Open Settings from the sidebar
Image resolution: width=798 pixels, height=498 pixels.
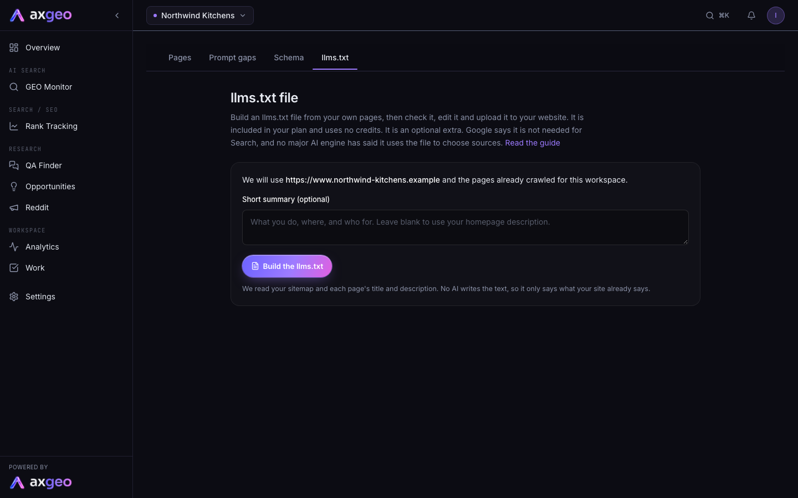tap(66, 297)
